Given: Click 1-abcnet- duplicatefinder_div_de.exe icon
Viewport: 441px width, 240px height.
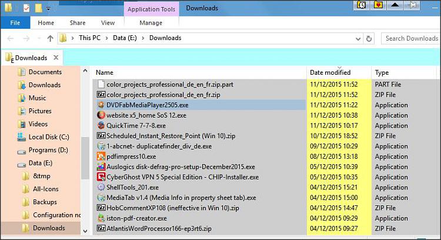Looking at the screenshot, I should coord(101,146).
